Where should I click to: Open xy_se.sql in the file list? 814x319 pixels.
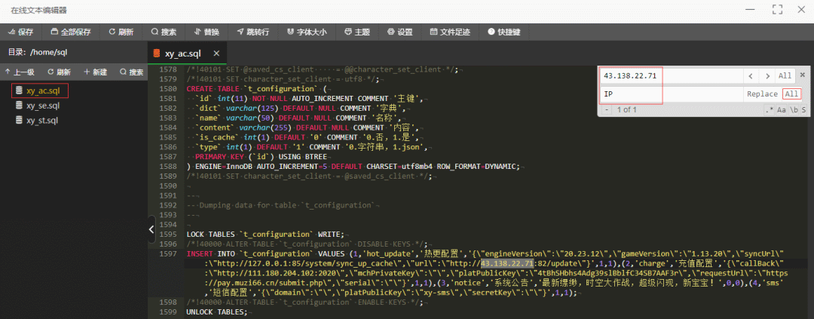coord(41,106)
